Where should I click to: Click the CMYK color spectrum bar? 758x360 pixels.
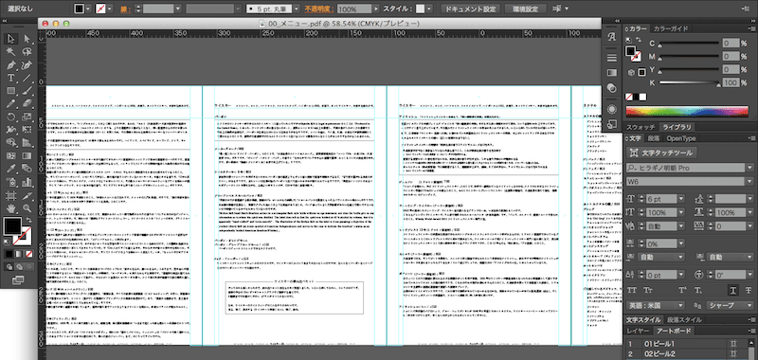coord(690,111)
